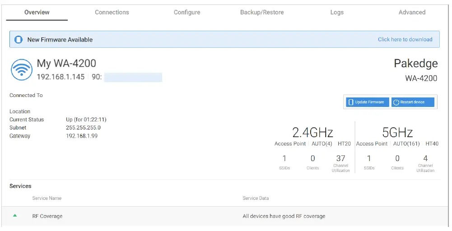The width and height of the screenshot is (452, 231).
Task: Click the RF Coverage service row
Action: [x=225, y=216]
